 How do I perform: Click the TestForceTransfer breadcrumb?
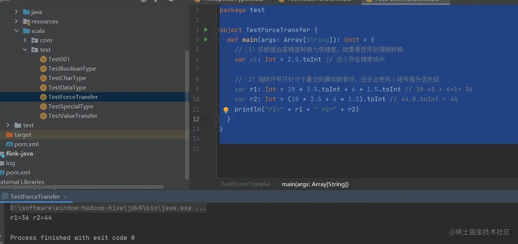tap(246, 184)
